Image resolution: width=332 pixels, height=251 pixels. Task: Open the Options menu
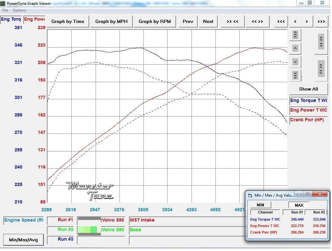coord(19,10)
